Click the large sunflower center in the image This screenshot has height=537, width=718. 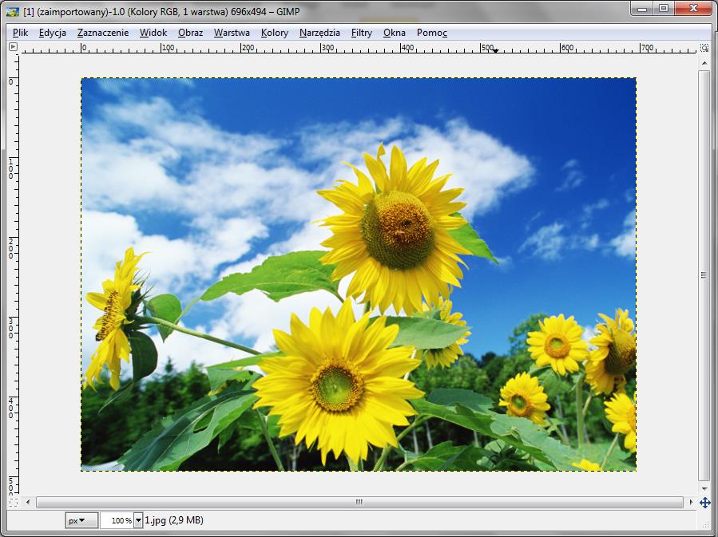click(x=398, y=230)
